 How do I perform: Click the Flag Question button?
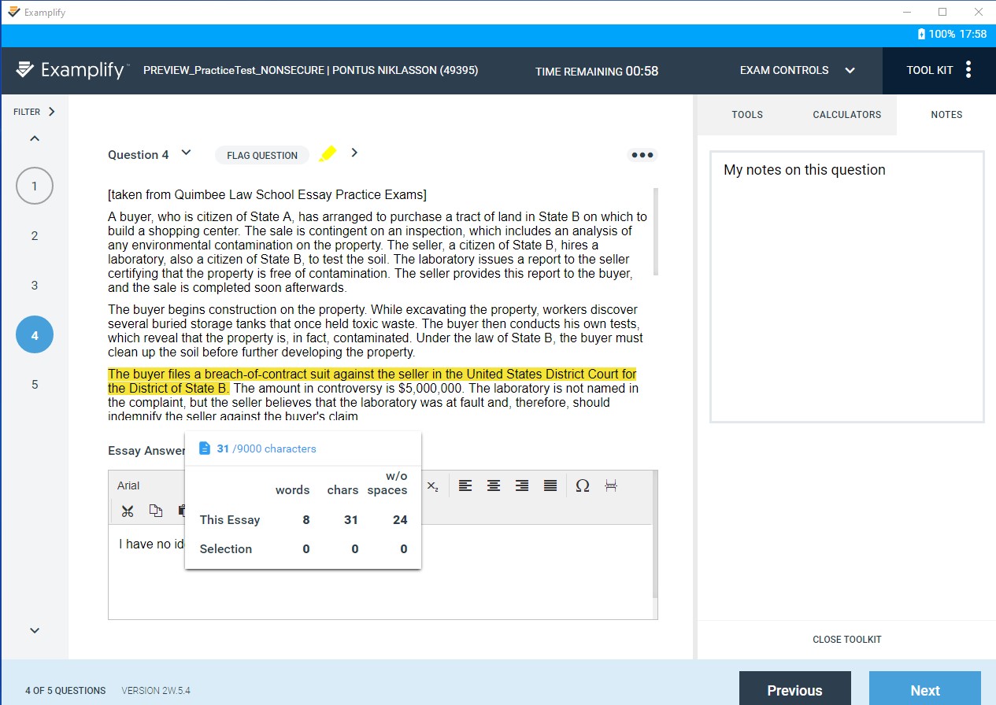click(x=262, y=155)
